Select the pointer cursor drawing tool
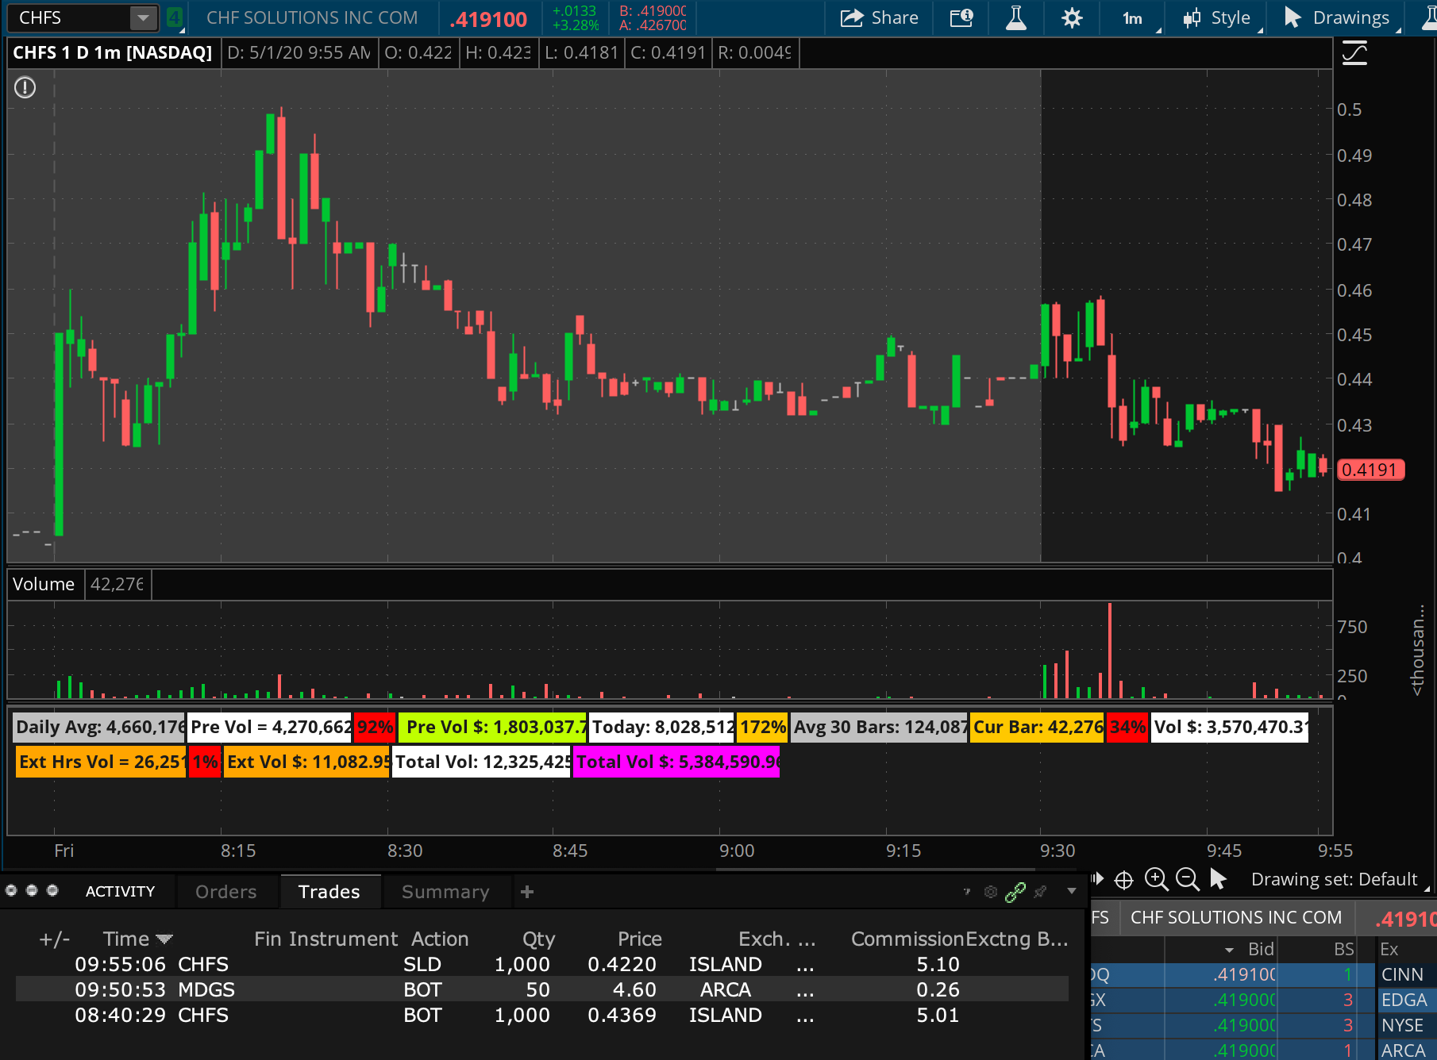 point(1218,879)
